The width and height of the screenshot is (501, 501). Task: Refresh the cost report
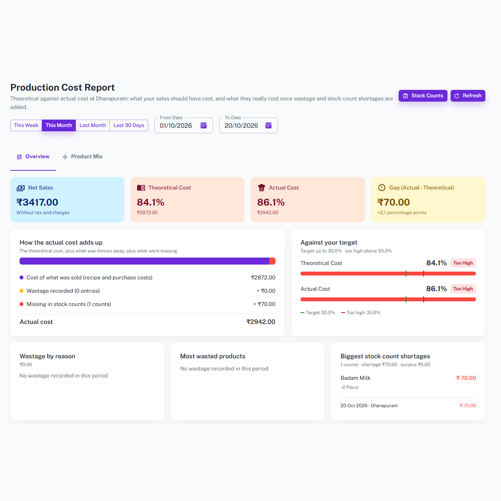[468, 96]
